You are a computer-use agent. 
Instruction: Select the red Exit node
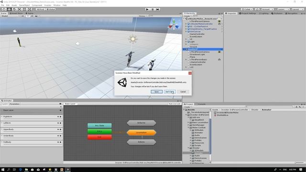(99, 137)
